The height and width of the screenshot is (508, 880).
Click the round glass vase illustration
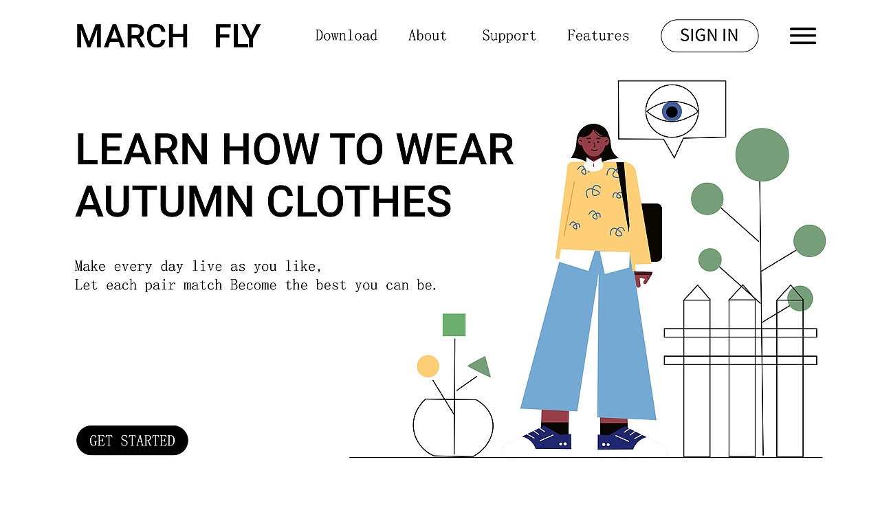[x=453, y=427]
